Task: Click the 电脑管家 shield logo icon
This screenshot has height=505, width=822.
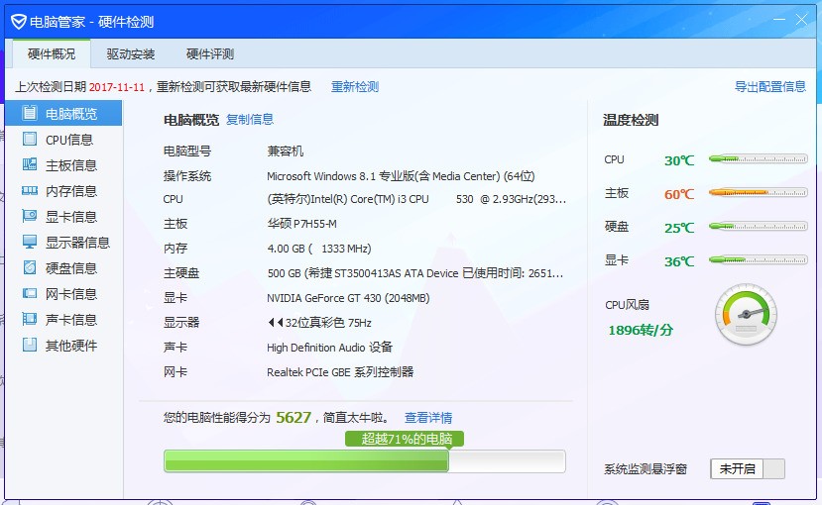Action: pos(19,22)
